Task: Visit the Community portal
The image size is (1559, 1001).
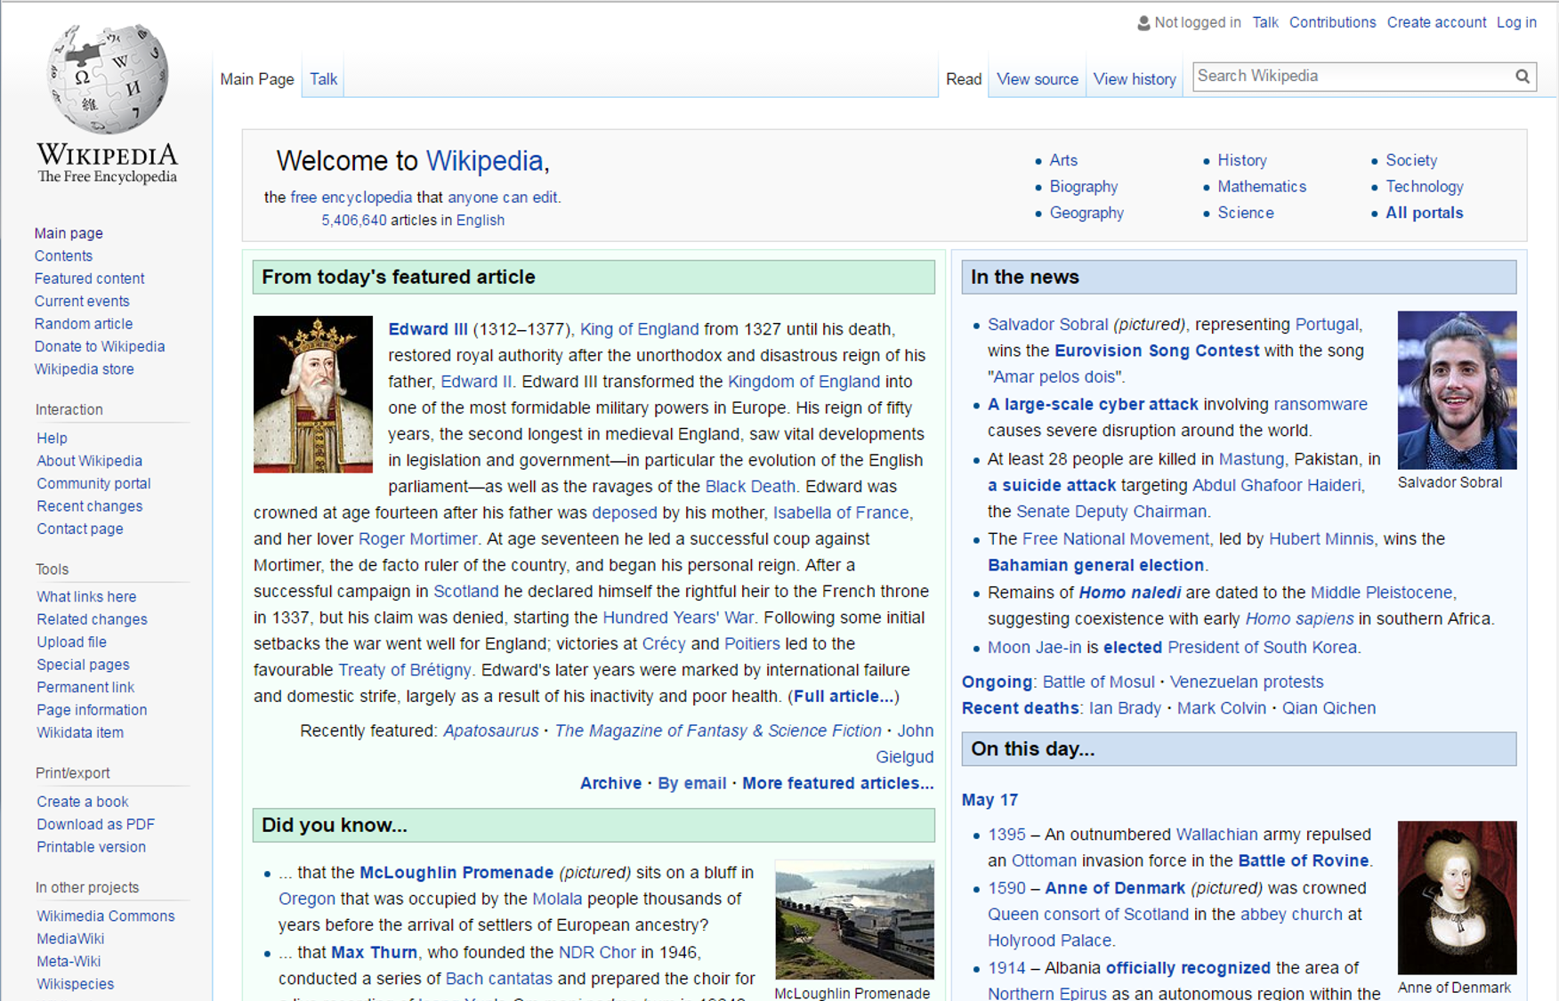Action: [x=93, y=483]
